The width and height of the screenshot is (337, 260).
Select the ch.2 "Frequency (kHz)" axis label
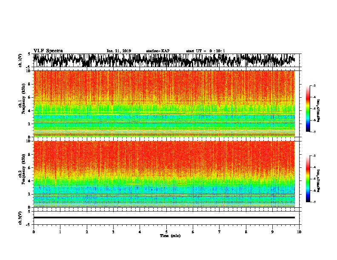coord(23,169)
